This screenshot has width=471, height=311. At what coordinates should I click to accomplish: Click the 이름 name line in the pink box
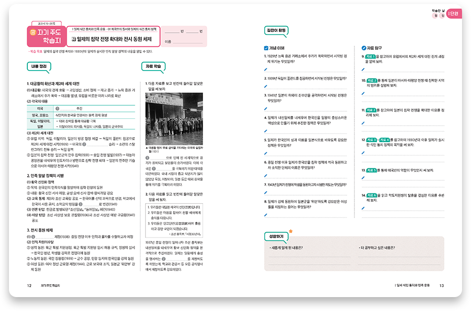coord(188,42)
